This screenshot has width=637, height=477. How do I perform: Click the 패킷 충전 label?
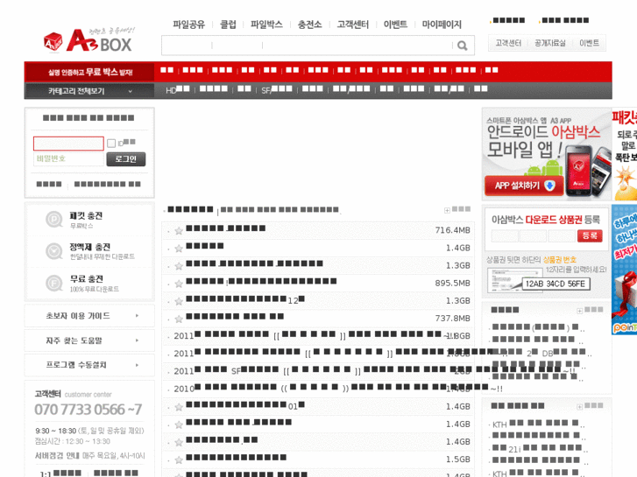[86, 215]
